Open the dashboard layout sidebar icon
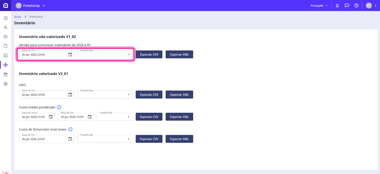 point(5,18)
